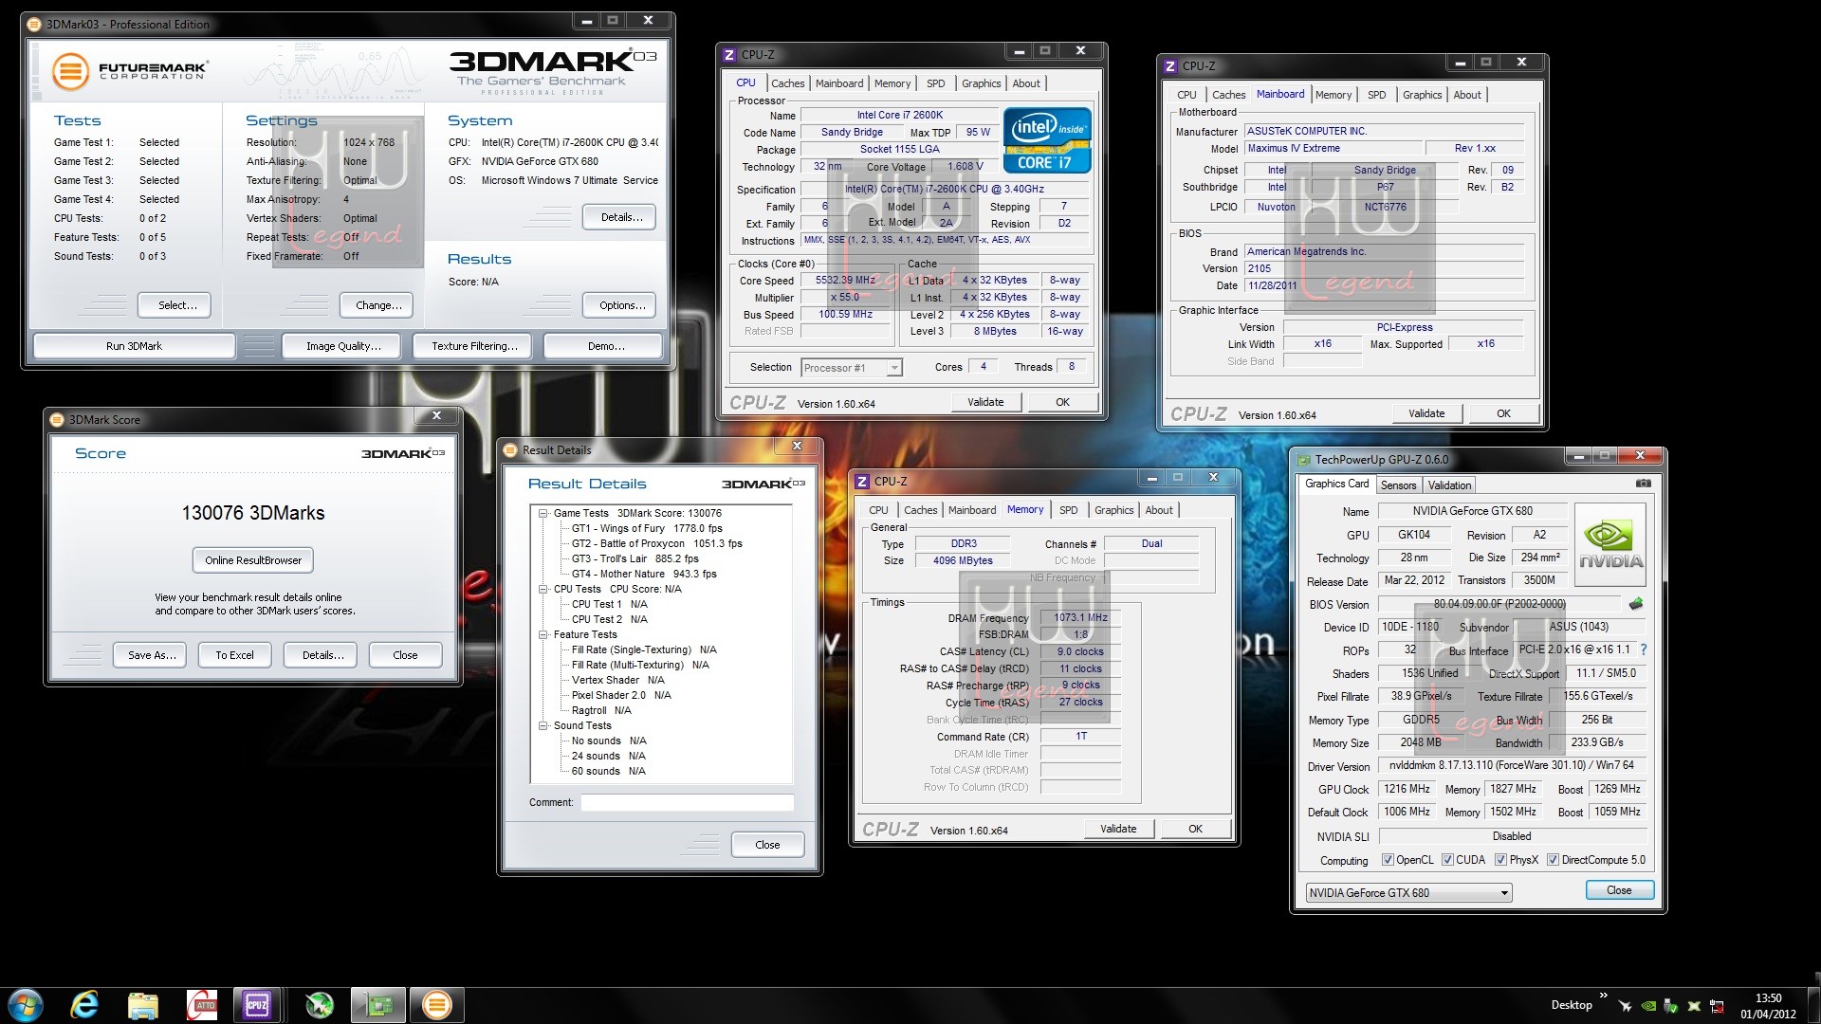Click the Texture Filtering... button
Screen dimensions: 1821x1024
click(x=474, y=346)
